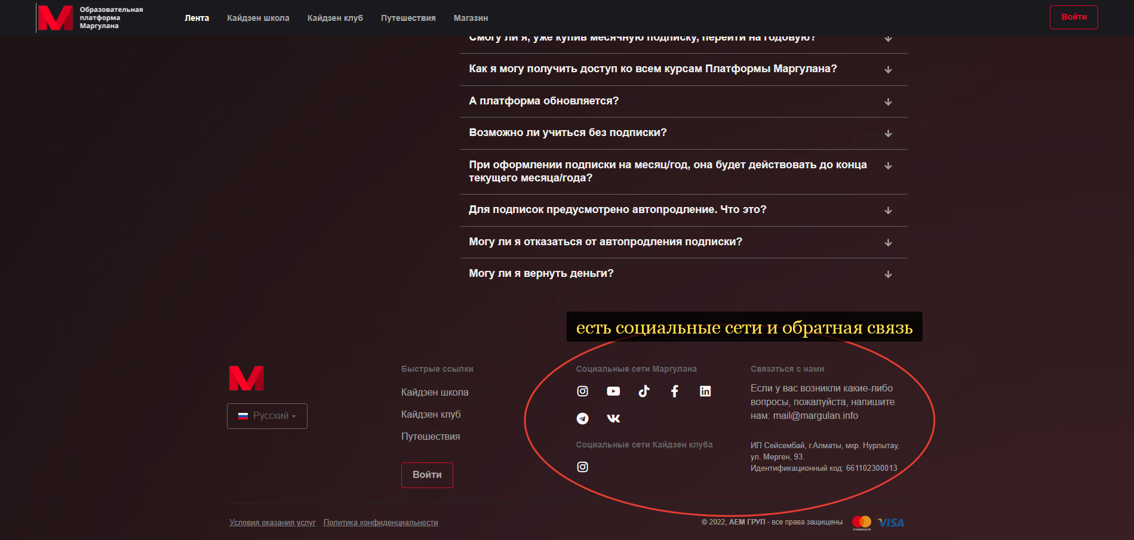Expand 'Возможно ли учиться без подписки?' question

point(684,133)
